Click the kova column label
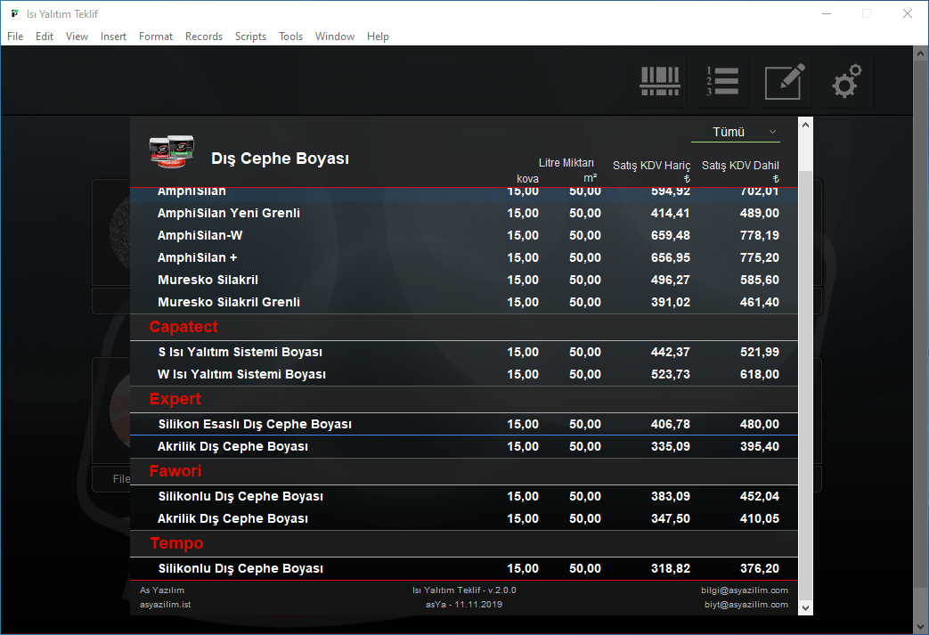 coord(527,178)
